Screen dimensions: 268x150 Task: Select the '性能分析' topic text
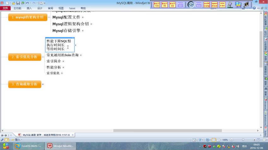click(x=54, y=67)
